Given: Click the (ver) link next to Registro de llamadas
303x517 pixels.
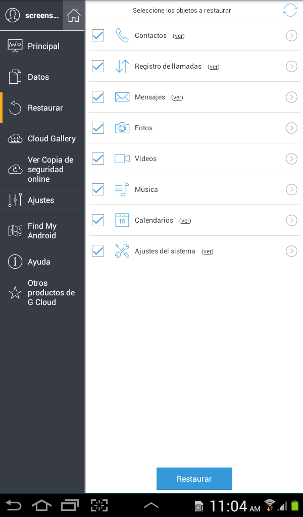Looking at the screenshot, I should tap(213, 67).
